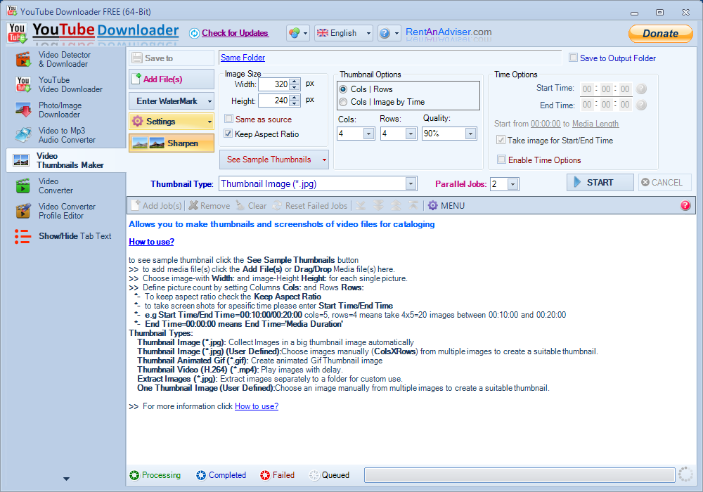Click the Height input field
703x492 pixels.
[274, 101]
